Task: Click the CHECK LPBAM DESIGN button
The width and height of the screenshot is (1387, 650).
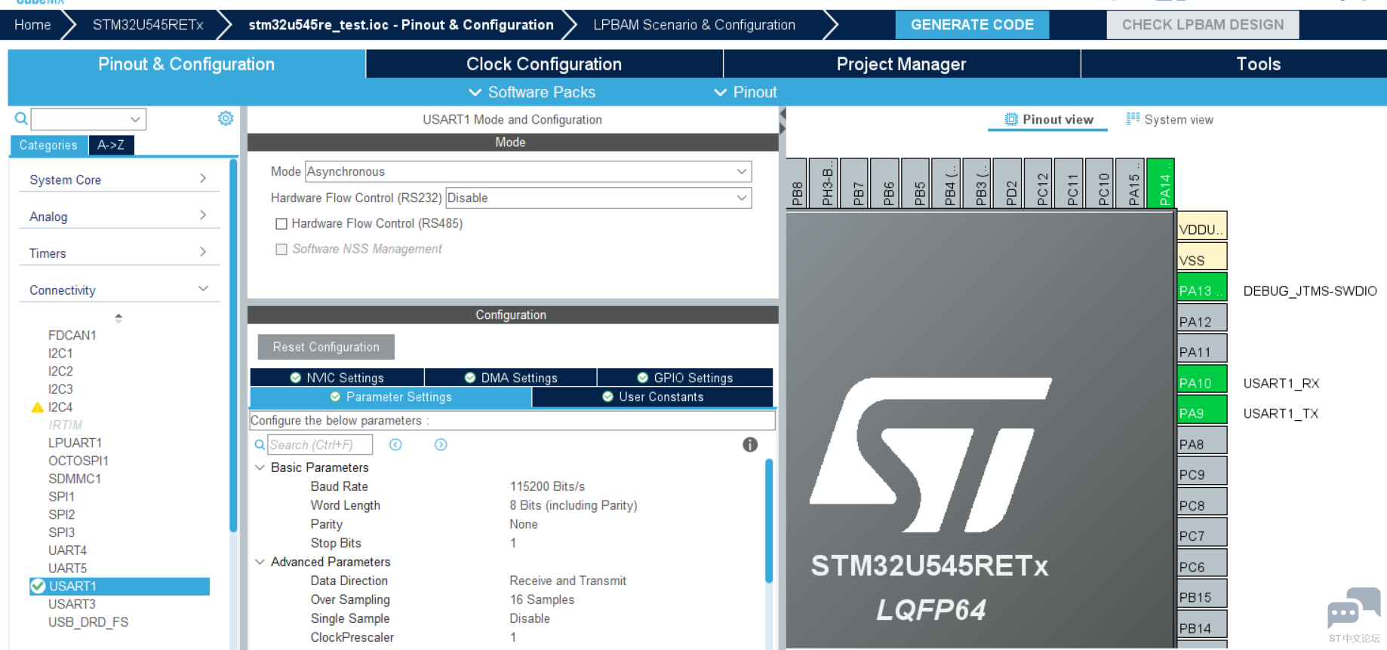Action: tap(1203, 25)
